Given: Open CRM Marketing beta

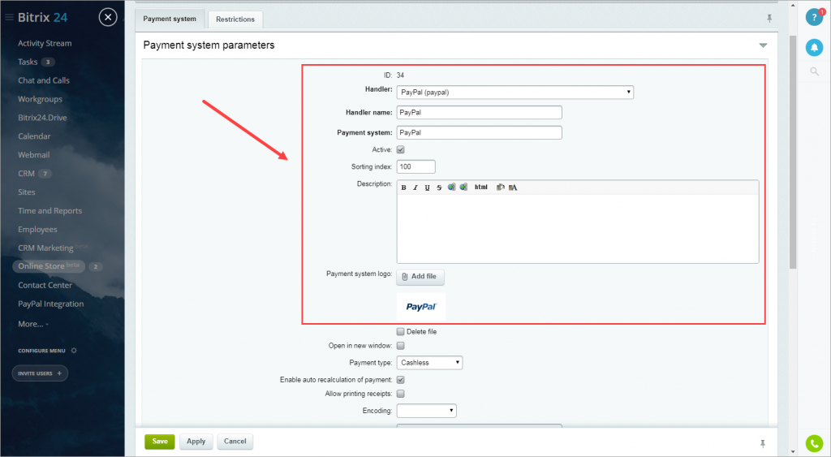Looking at the screenshot, I should (53, 248).
